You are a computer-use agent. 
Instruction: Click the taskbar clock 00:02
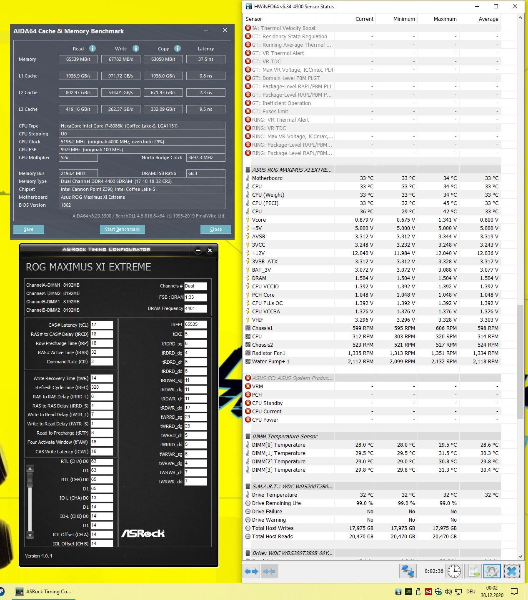492,591
